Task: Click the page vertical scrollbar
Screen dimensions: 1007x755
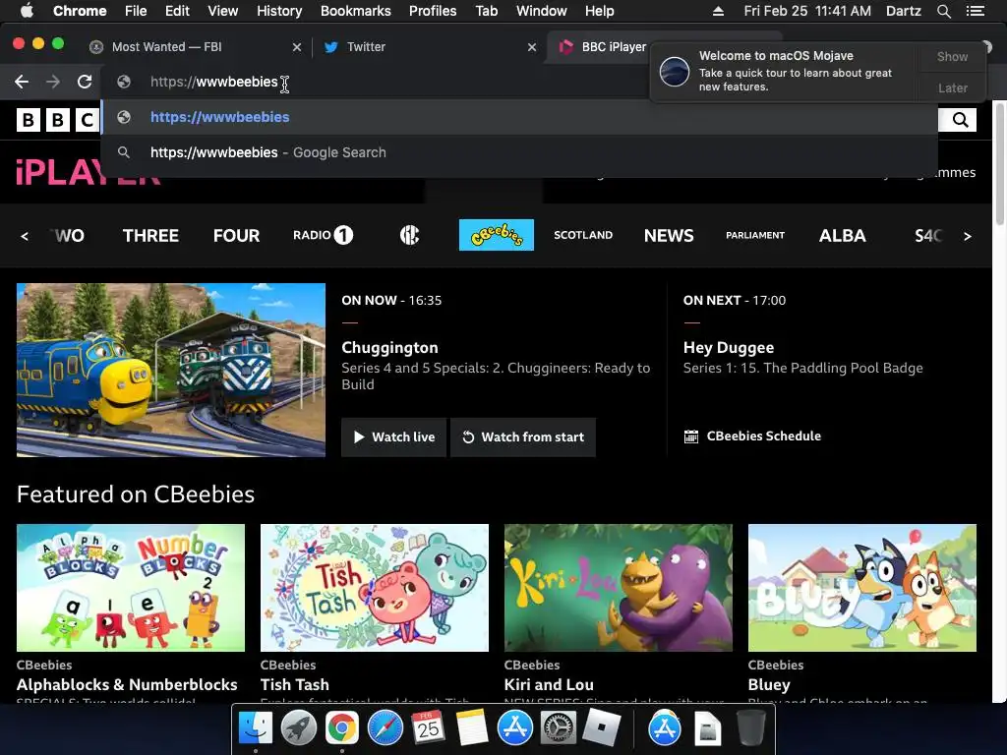Action: [999, 164]
